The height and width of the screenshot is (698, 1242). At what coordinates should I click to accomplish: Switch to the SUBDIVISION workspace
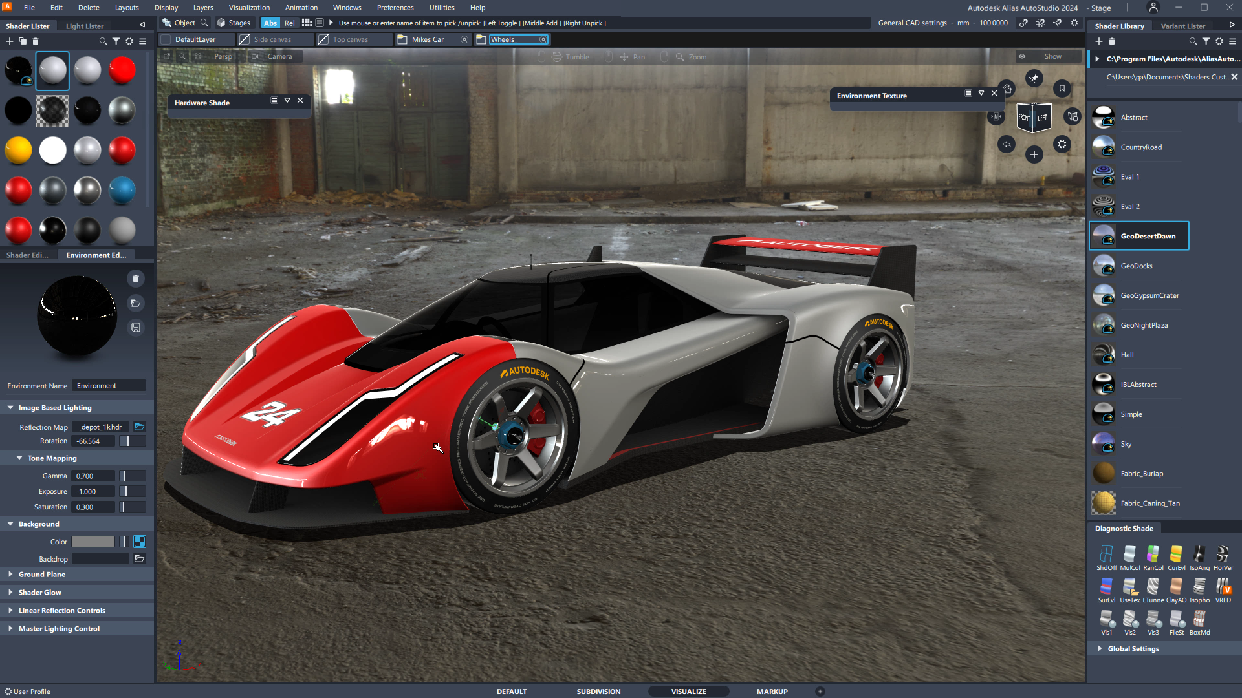598,692
